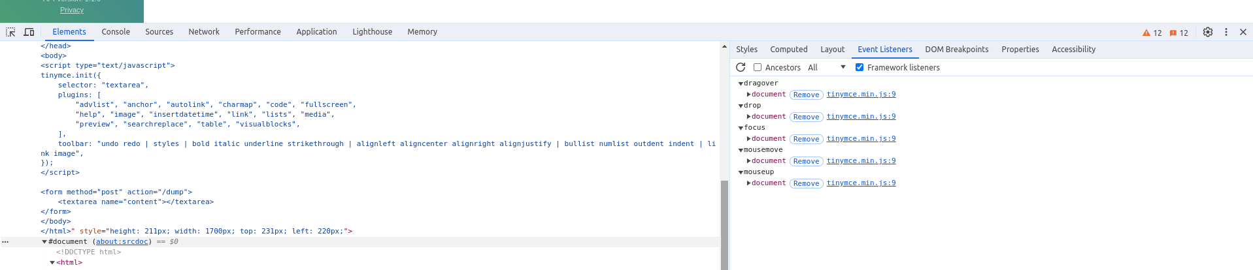Open the Network tab
Screen dimensions: 1253x270
click(x=204, y=32)
